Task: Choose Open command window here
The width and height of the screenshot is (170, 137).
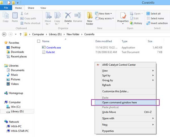Action: (119, 102)
